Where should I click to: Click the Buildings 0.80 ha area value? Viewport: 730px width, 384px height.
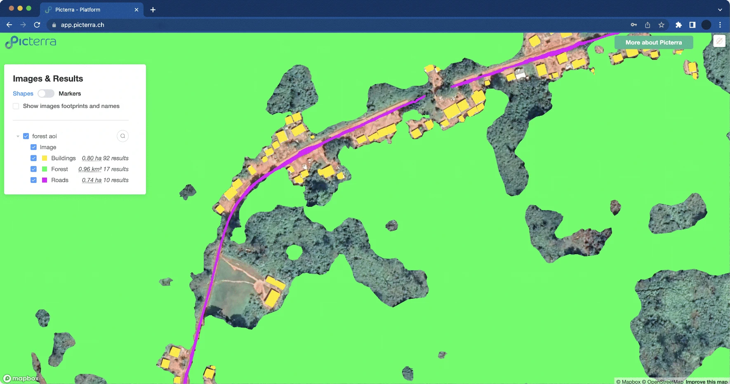(92, 158)
